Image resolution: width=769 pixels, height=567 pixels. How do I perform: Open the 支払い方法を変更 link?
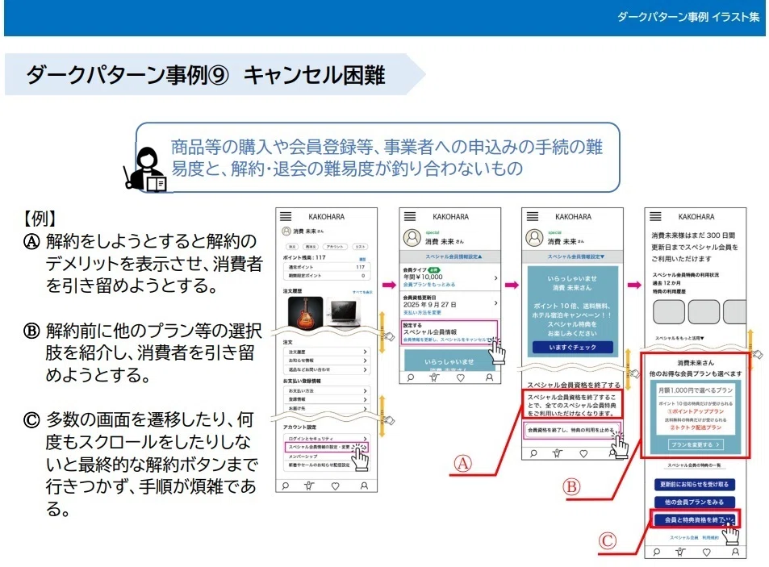[422, 312]
